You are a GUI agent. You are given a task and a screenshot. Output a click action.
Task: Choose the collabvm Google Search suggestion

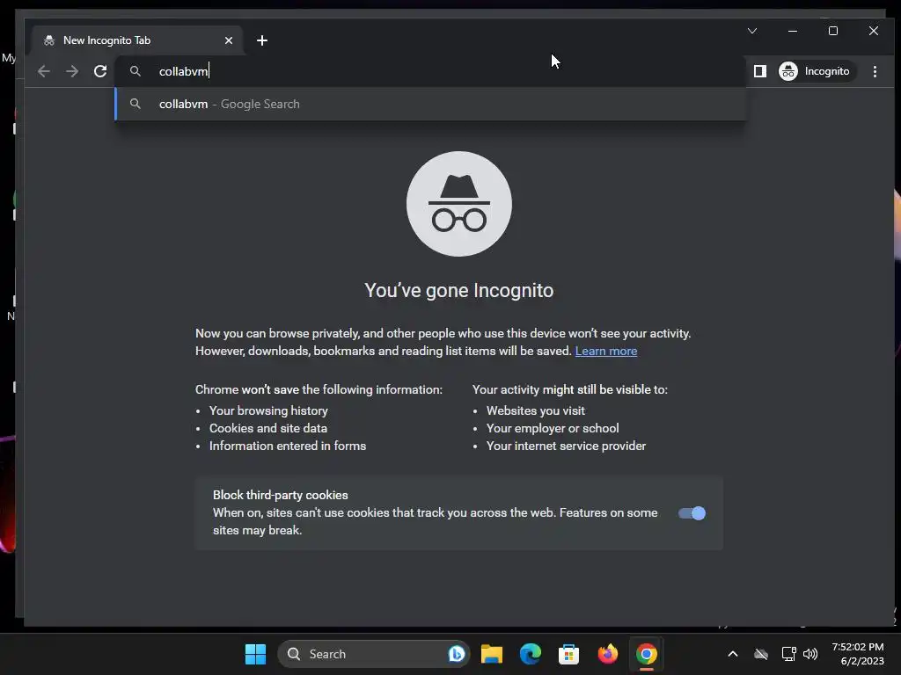[x=431, y=104]
